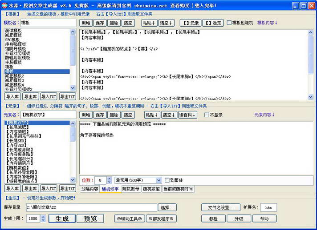The height and width of the screenshot is (230, 317).
Task: Enable the 模板也随机 checkbox
Action: point(229,23)
